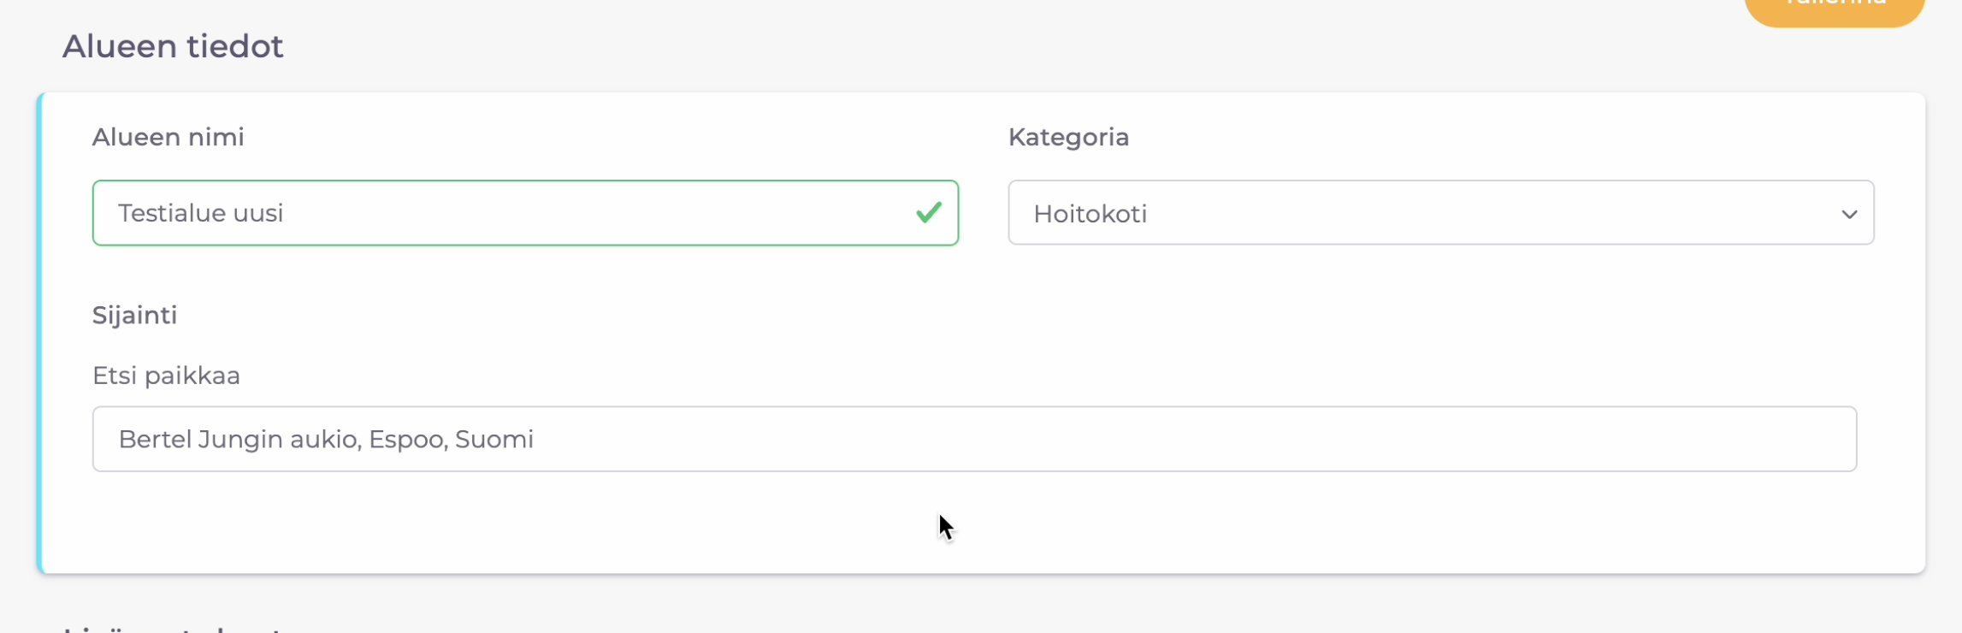Click the green checkmark in Alueen nimi field

pos(928,212)
